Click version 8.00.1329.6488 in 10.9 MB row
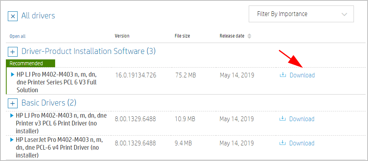The height and width of the screenshot is (161, 368). click(x=135, y=119)
